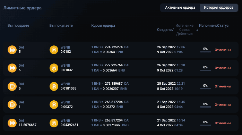Click Отменены status of the 13:28 order
This screenshot has width=242, height=135.
click(223, 68)
